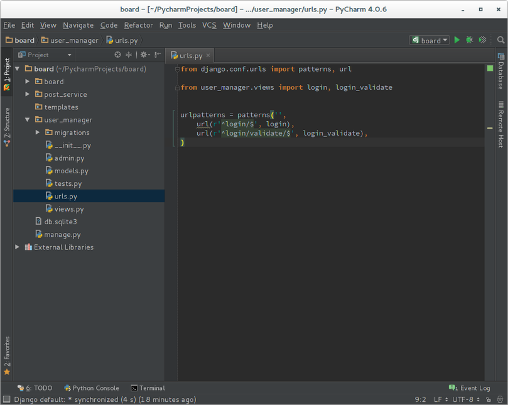
Task: Click tool window quick-access icon in status bar
Action: click(6, 399)
